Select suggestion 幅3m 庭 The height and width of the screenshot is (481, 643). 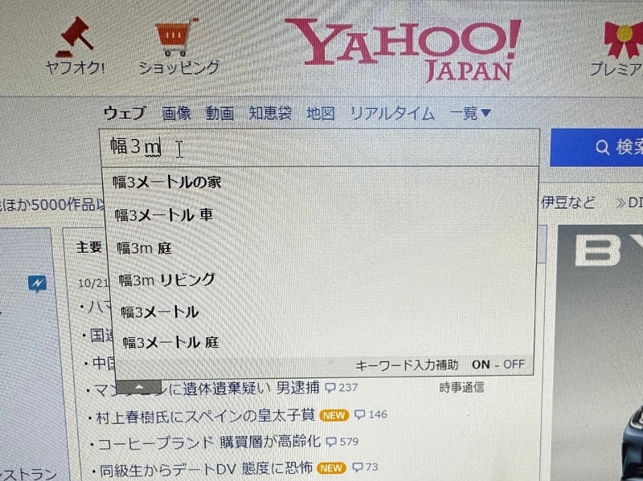[x=145, y=248]
